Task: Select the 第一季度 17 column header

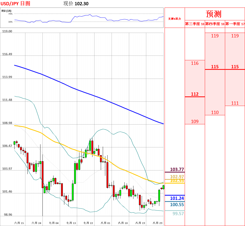Action: [235, 24]
